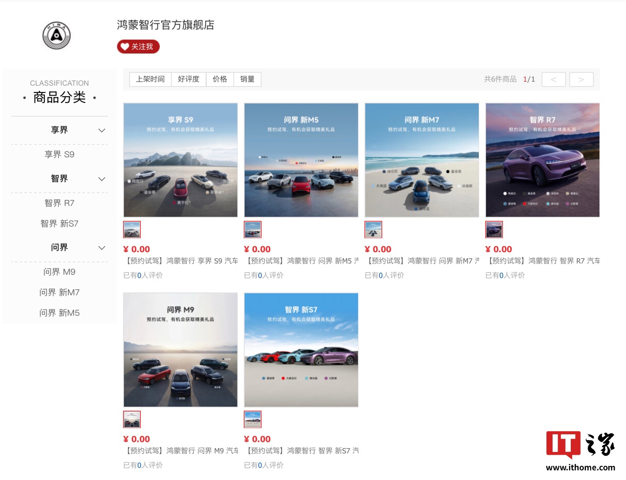Viewport: 626px width, 480px height.
Task: Select 享界 S9 in sidebar
Action: click(60, 154)
